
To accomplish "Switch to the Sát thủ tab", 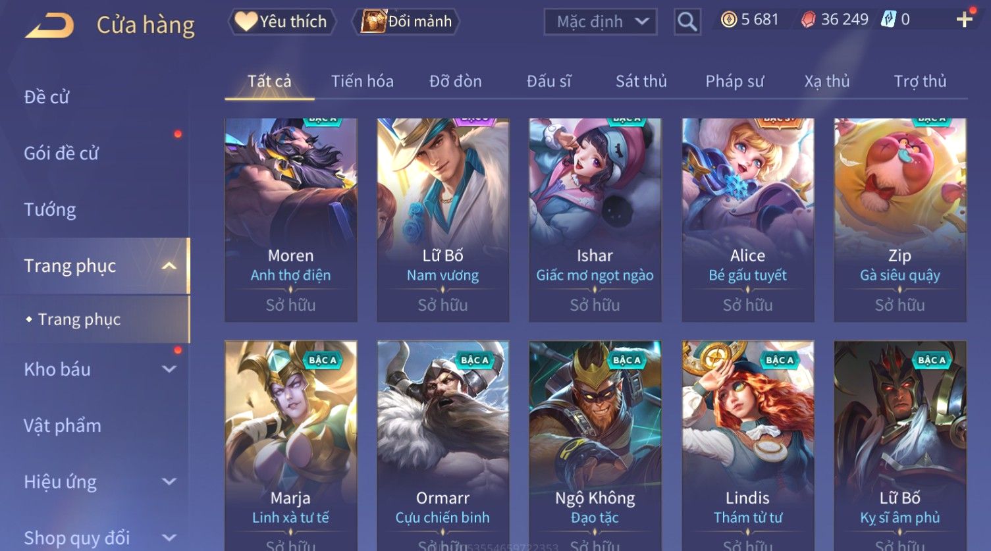I will (641, 81).
